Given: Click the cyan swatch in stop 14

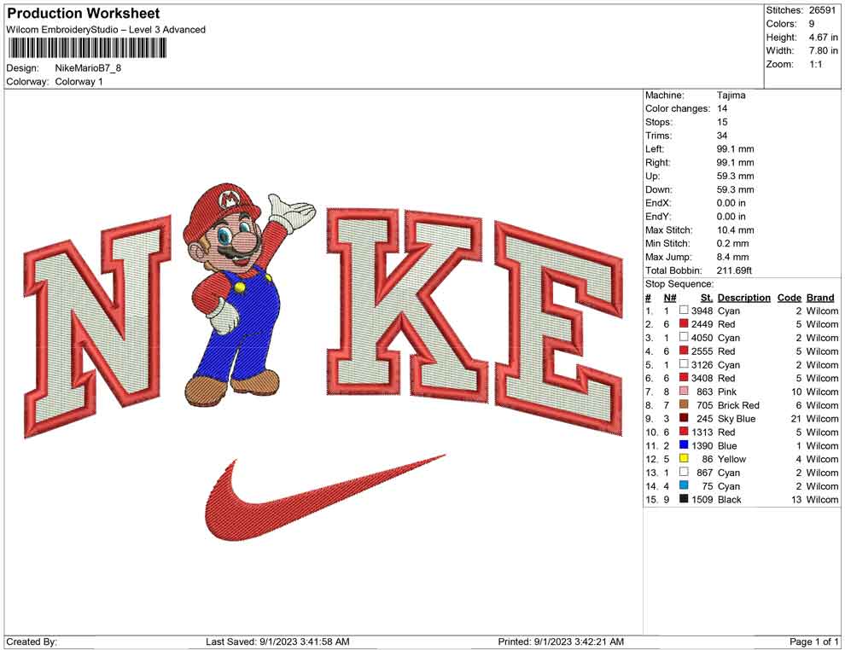Looking at the screenshot, I should [x=684, y=485].
